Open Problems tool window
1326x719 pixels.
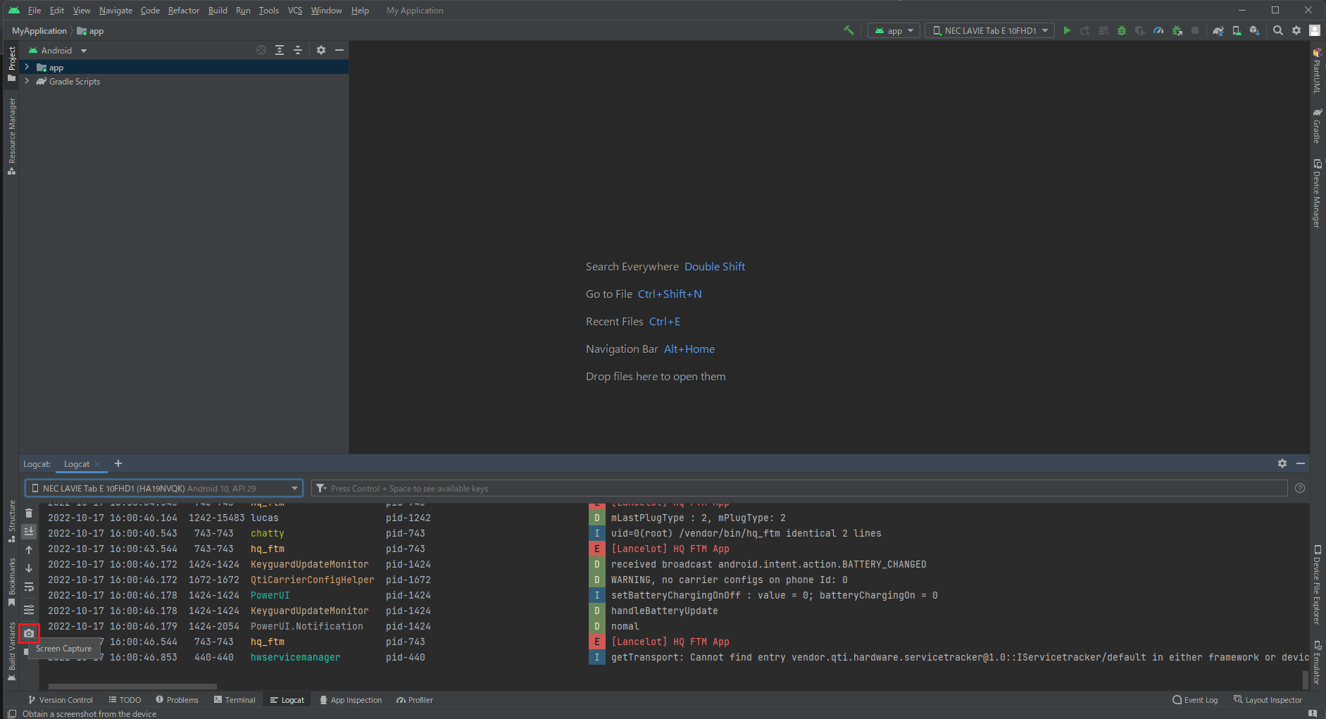click(x=177, y=699)
